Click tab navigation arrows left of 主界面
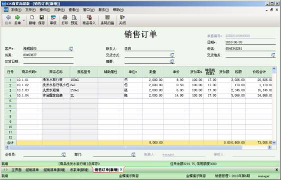Viewport: 281px width, 180px height. click(x=5, y=170)
